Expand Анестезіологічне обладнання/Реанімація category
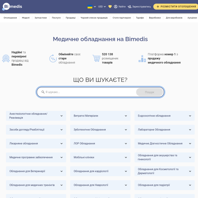Viewport: 198px width, 198px height. click(x=36, y=116)
